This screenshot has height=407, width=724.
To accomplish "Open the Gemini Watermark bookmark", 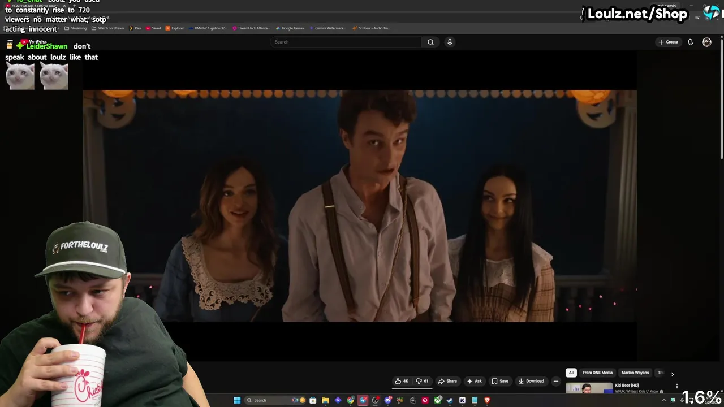I will pos(328,28).
